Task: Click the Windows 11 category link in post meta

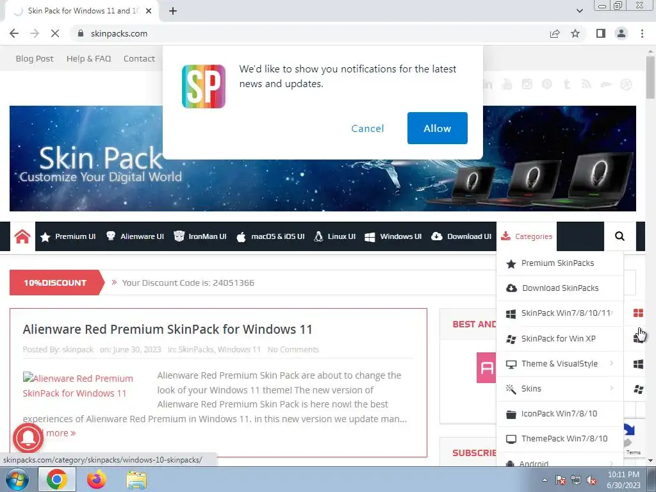Action: click(239, 349)
